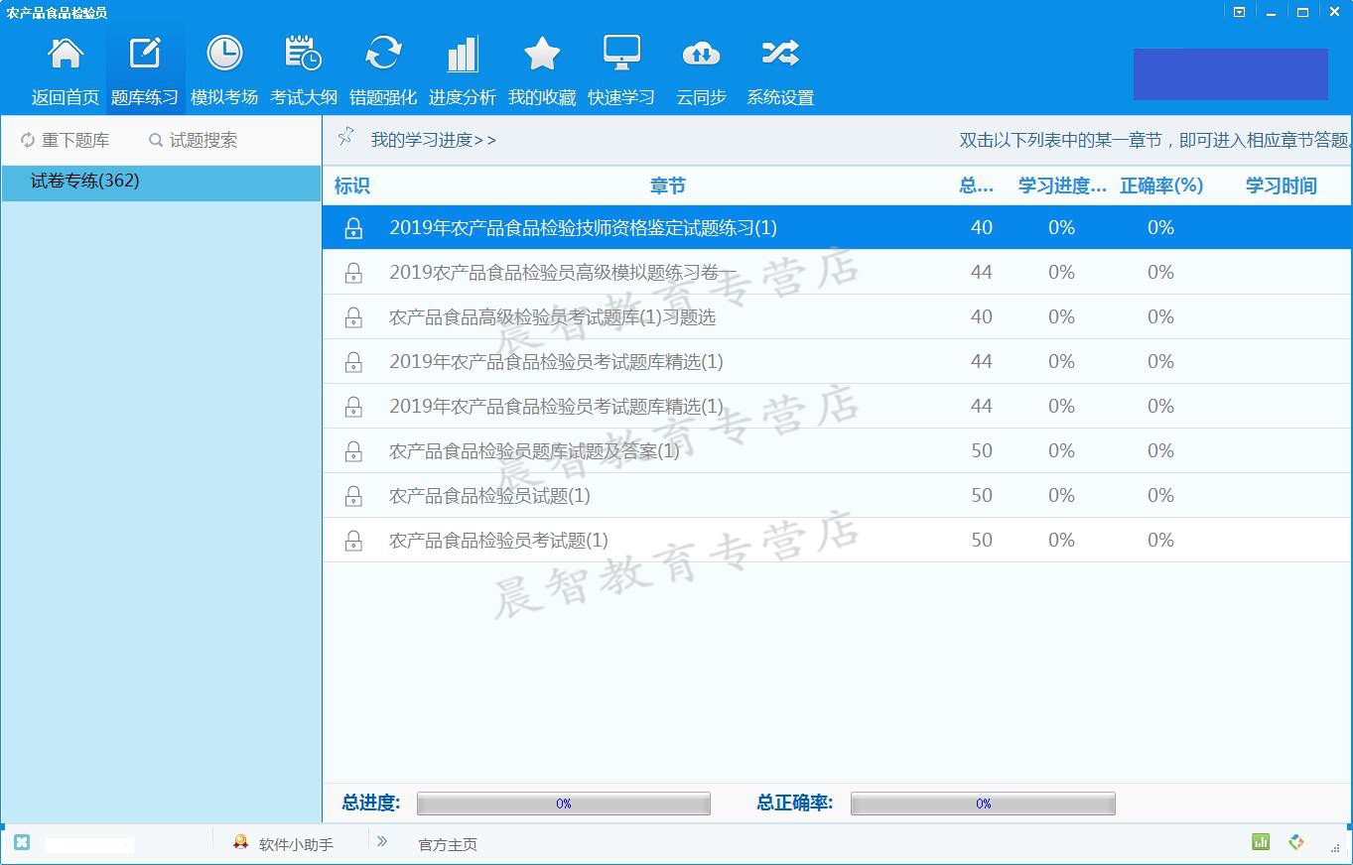This screenshot has width=1353, height=865.
Task: Click the colorful sync icon in status bar
Action: (1296, 842)
